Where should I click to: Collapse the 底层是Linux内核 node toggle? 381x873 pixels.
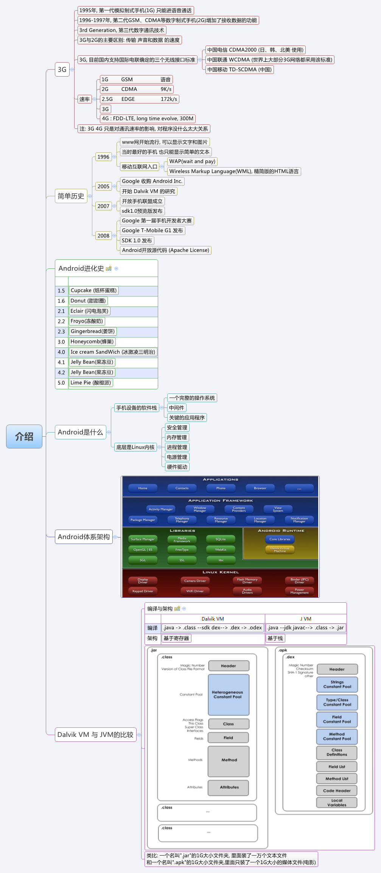point(159,447)
